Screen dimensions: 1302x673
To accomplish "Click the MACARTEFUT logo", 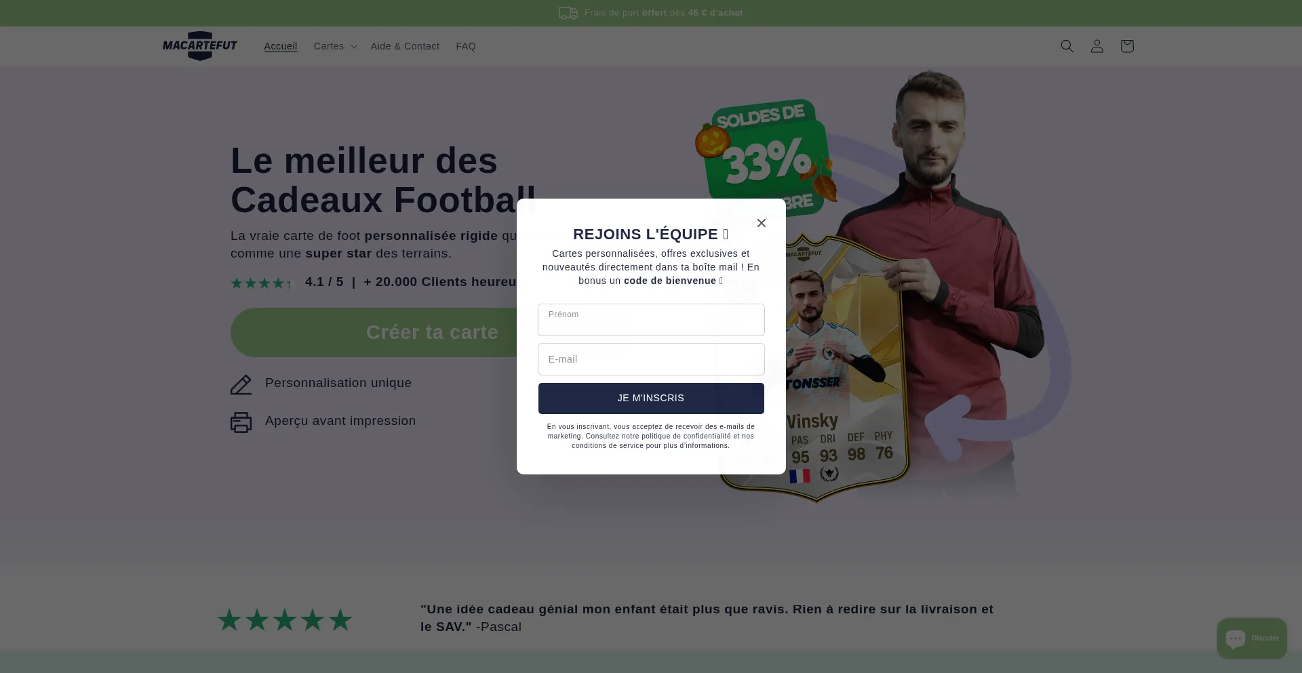I will 199,46.
